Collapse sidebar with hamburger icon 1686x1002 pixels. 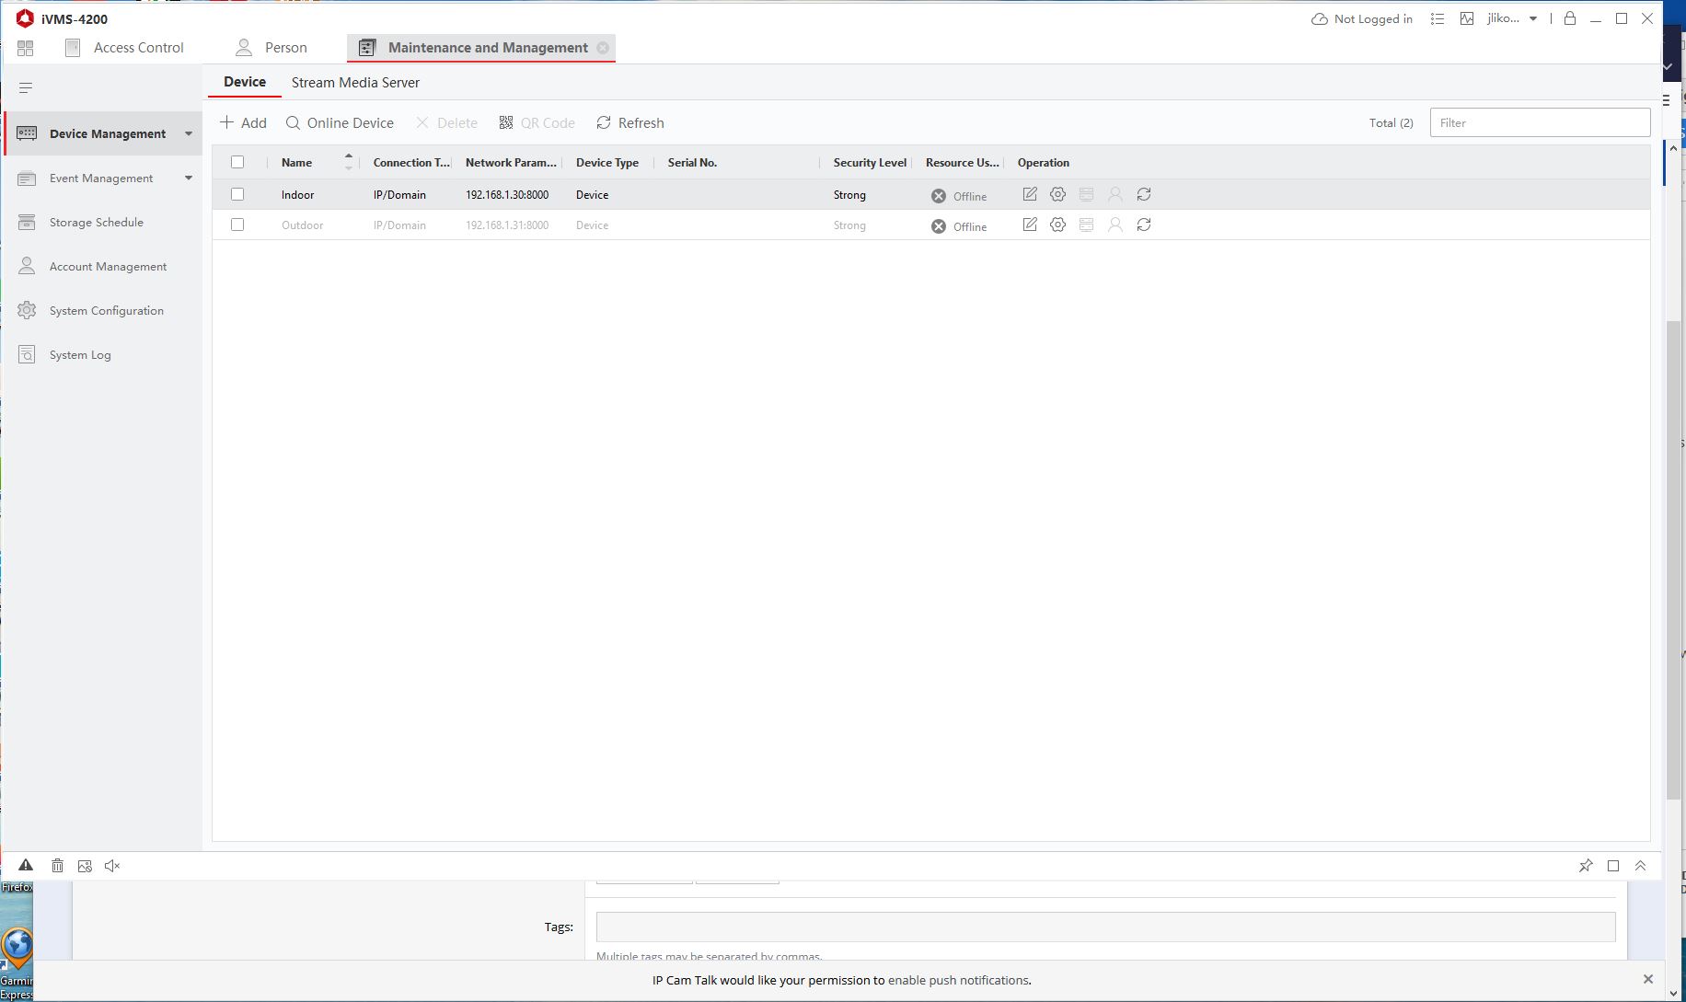point(26,88)
